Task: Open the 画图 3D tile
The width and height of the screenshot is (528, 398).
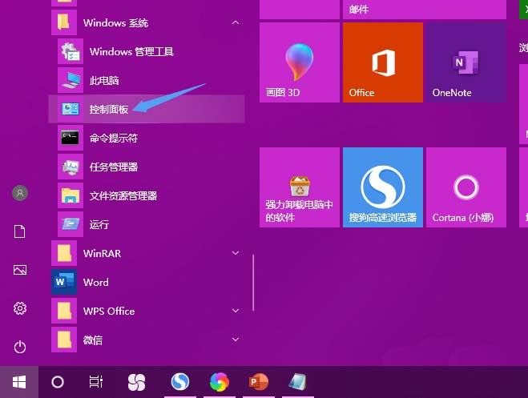Action: (300, 62)
